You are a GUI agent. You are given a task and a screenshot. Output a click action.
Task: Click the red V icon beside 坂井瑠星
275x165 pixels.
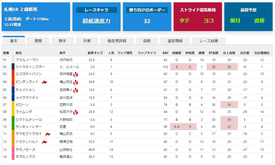[75, 74]
